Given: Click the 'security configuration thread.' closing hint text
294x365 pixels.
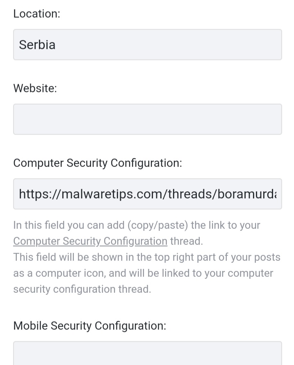Looking at the screenshot, I should tap(82, 289).
